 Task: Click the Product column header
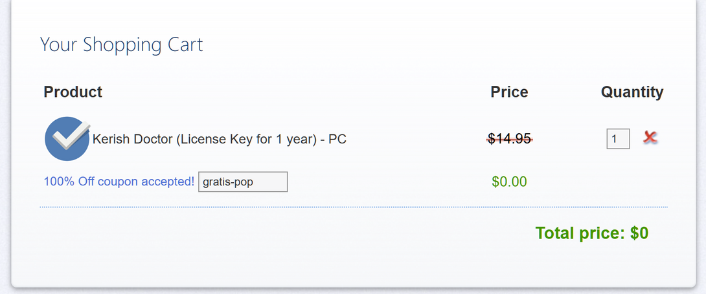coord(73,92)
